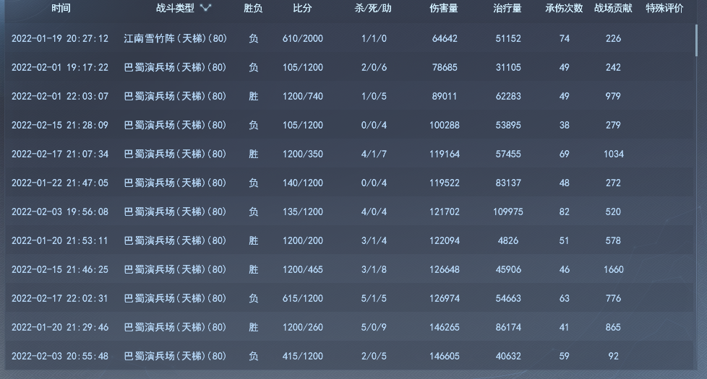This screenshot has height=379, width=707.
Task: Click contribution value 1034
Action: (x=614, y=154)
